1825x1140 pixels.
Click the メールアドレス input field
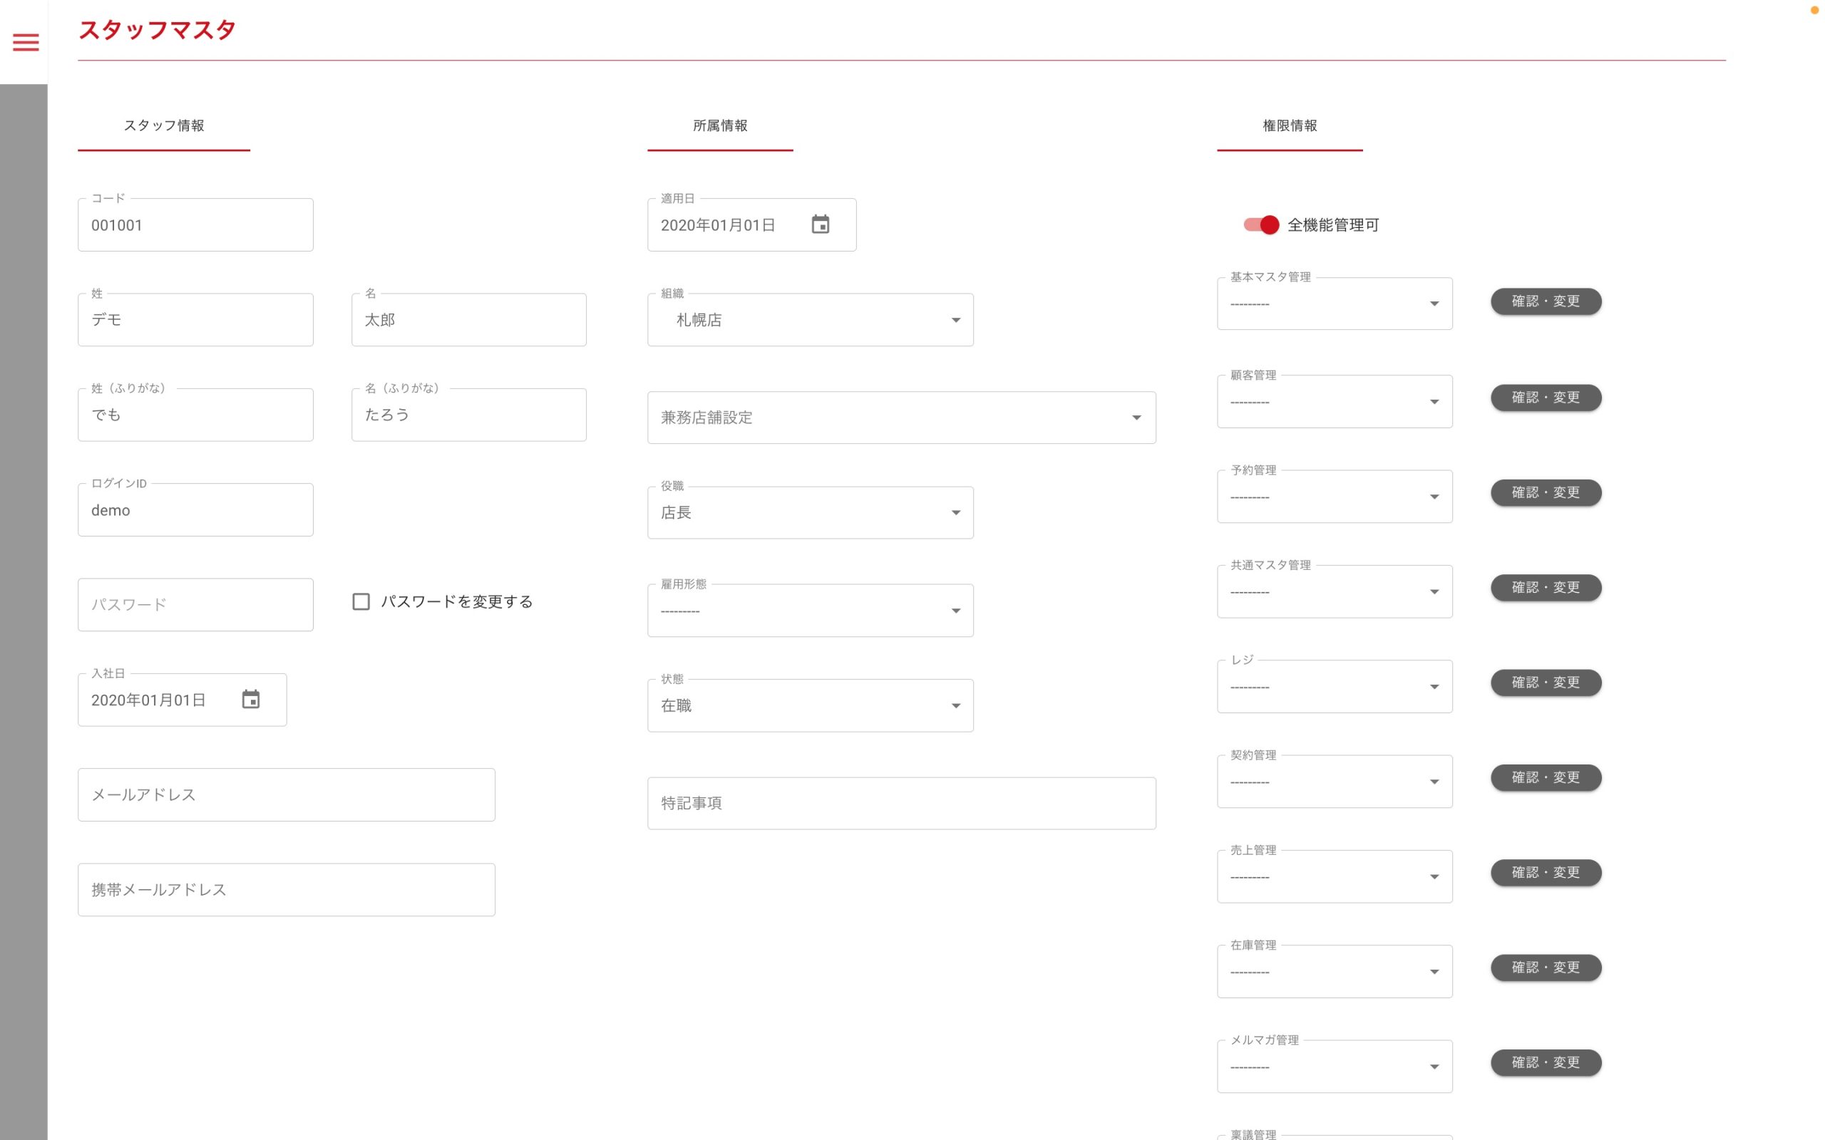coord(286,794)
